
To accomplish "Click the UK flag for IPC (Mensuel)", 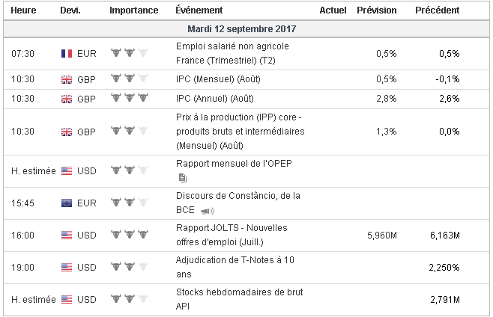I will (x=66, y=79).
